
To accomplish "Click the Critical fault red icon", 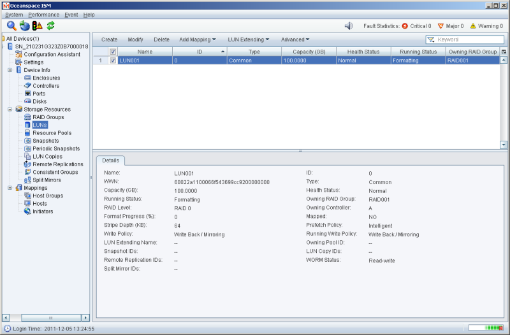I will (405, 26).
